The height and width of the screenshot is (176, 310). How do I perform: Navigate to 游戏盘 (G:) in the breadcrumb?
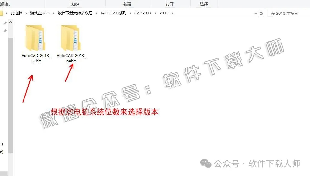click(40, 13)
